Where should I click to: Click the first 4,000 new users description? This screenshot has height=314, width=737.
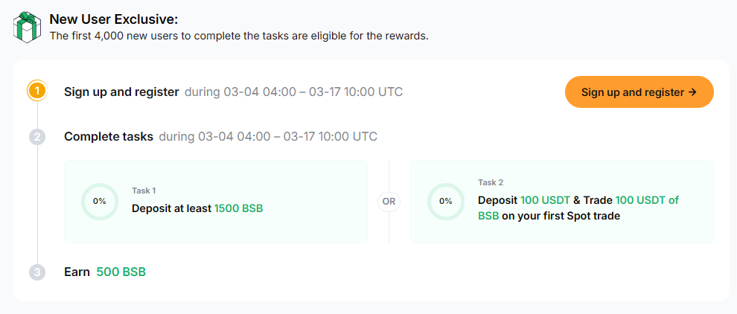tap(238, 36)
